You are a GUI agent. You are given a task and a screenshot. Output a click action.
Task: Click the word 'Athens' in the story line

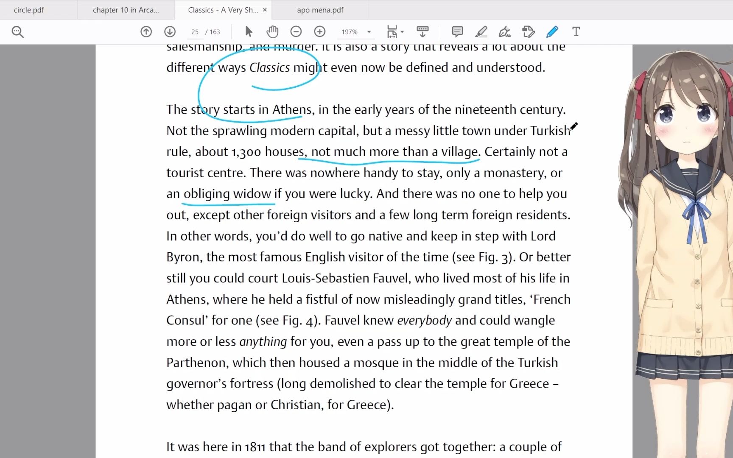pyautogui.click(x=292, y=109)
